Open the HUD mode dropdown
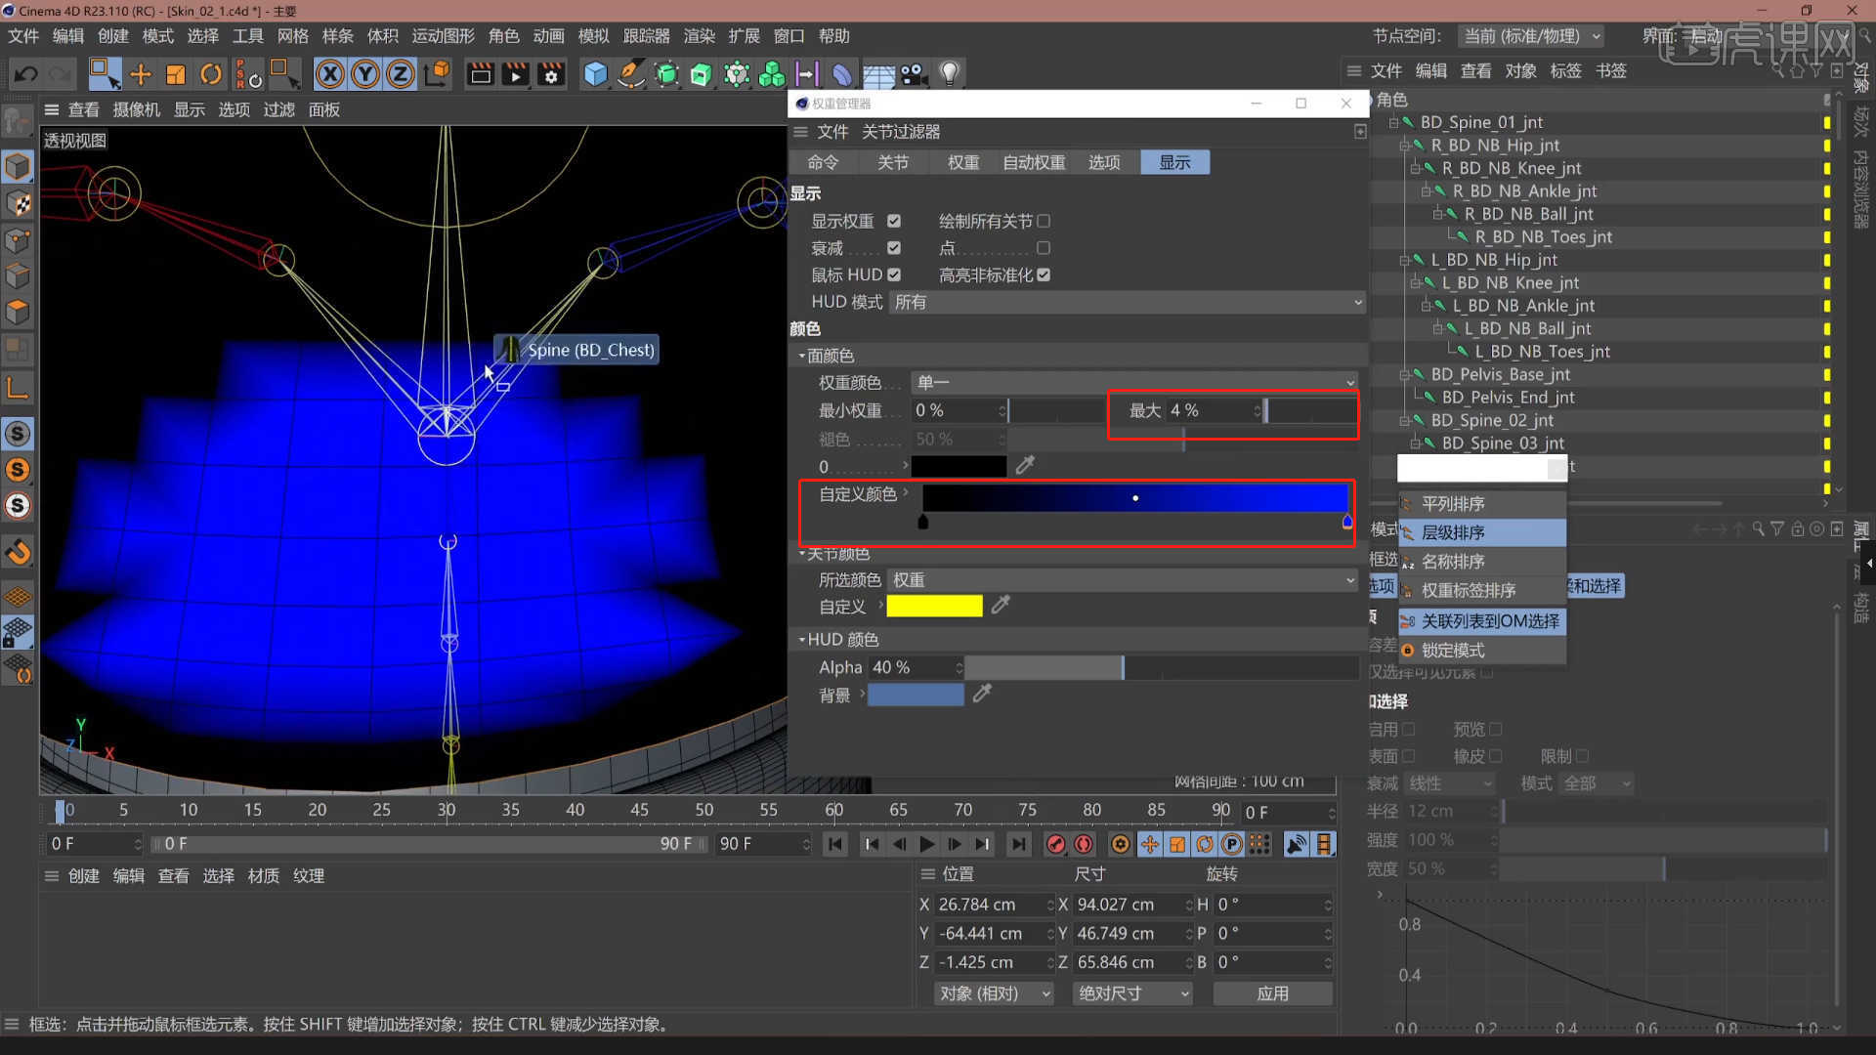The image size is (1876, 1055). coord(1128,303)
